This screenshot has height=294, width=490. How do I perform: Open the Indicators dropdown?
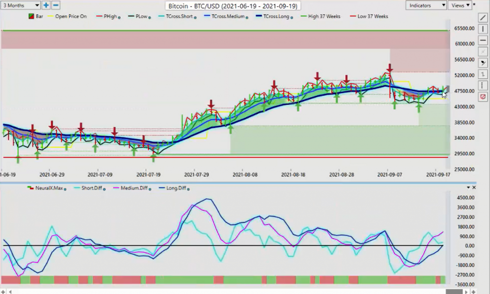tap(425, 5)
